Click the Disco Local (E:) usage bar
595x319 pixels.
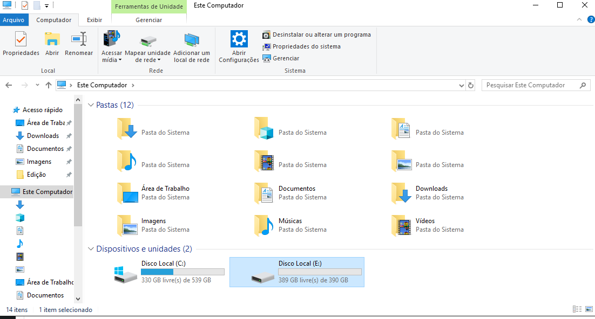(x=320, y=272)
